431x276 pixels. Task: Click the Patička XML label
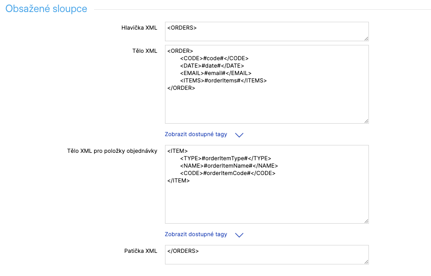coord(141,251)
